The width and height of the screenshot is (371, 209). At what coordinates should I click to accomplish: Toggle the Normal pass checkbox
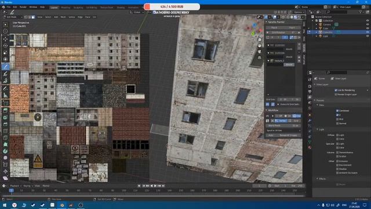click(337, 124)
